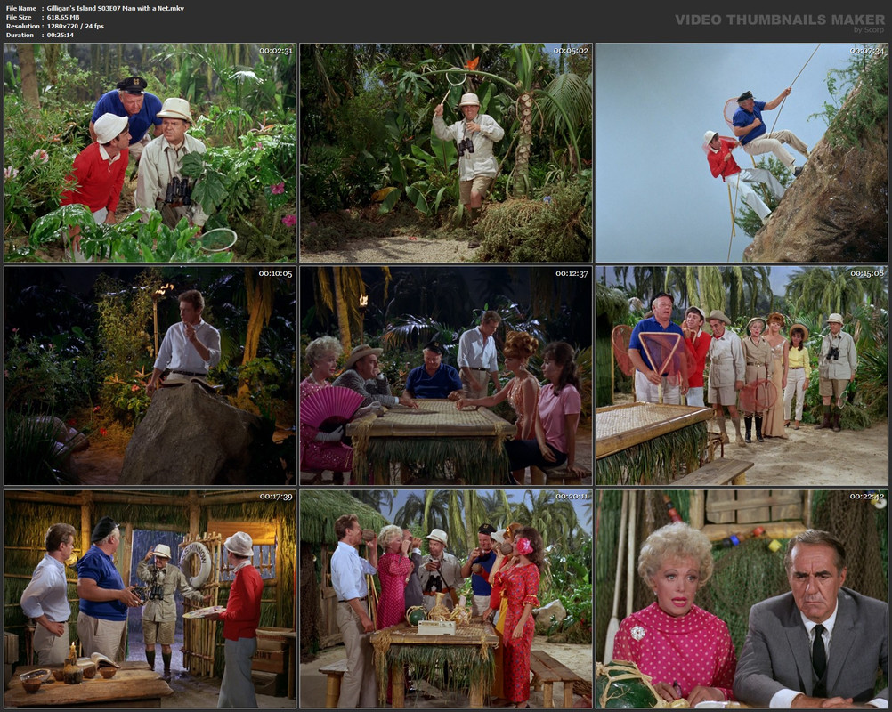Click the timestamp 00:22:42 label
This screenshot has height=712, width=892.
pos(867,497)
